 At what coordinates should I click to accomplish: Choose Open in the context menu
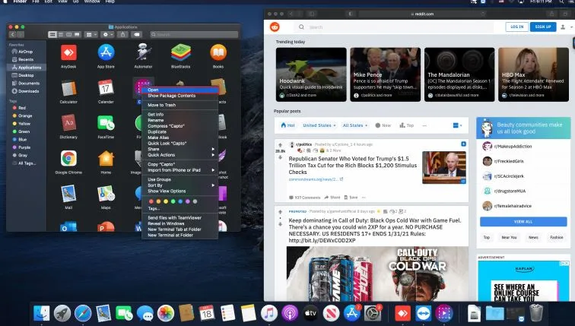(180, 90)
